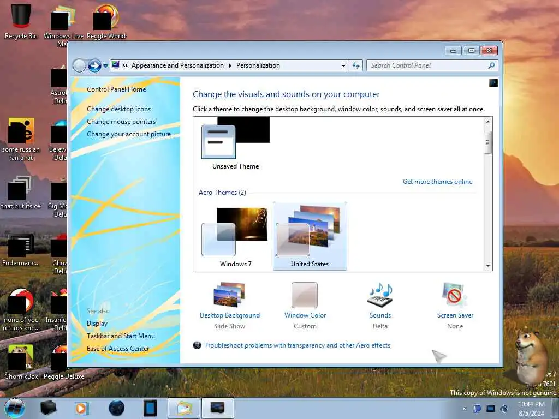The image size is (559, 419).
Task: Click the black box taskbar icon
Action: pos(48,408)
